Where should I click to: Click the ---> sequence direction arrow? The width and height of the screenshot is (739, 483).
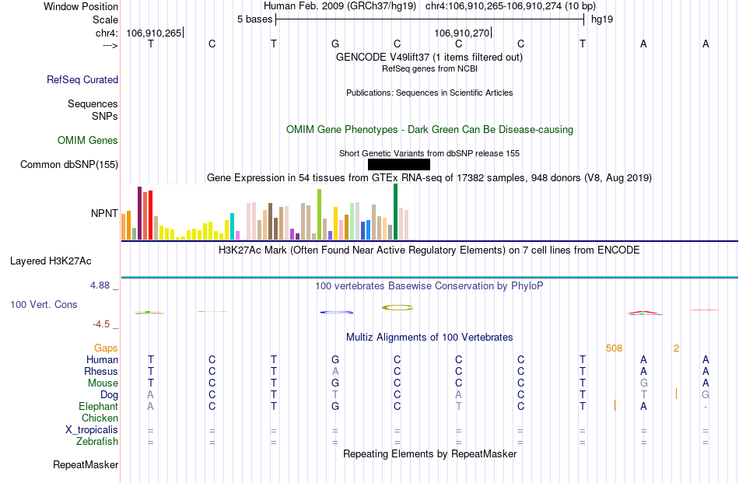110,45
